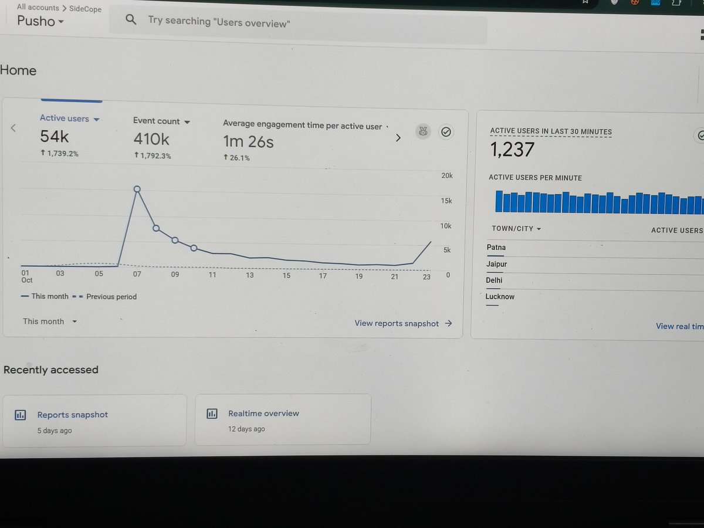
Task: Click the check circle data quality icon
Action: [446, 132]
